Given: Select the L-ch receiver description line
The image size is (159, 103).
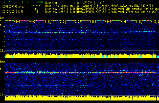Looking at the screenshot, I should (102, 9).
